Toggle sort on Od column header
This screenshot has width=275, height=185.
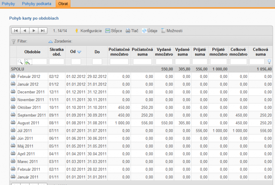coord(76,52)
